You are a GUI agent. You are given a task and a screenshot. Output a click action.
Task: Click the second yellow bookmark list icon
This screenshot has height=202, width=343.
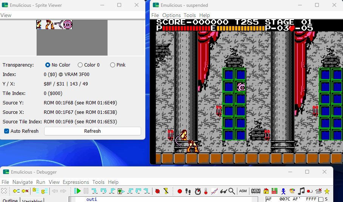point(45,191)
